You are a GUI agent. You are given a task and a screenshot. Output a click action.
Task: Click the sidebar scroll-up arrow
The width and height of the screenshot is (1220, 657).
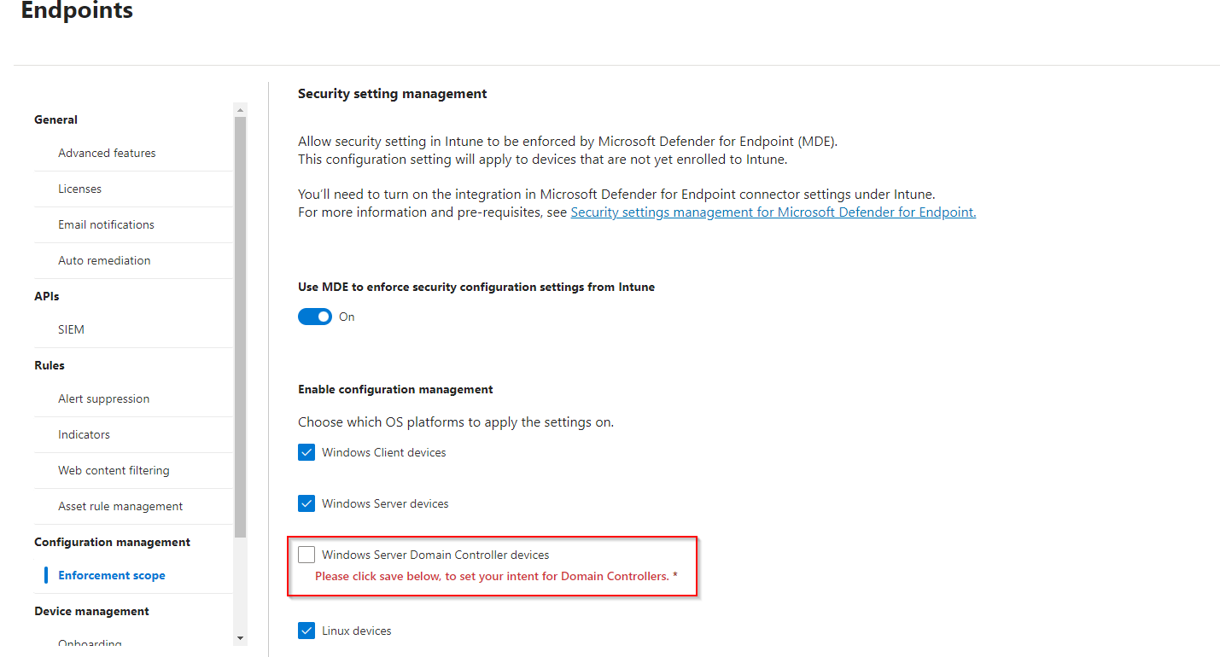tap(240, 108)
